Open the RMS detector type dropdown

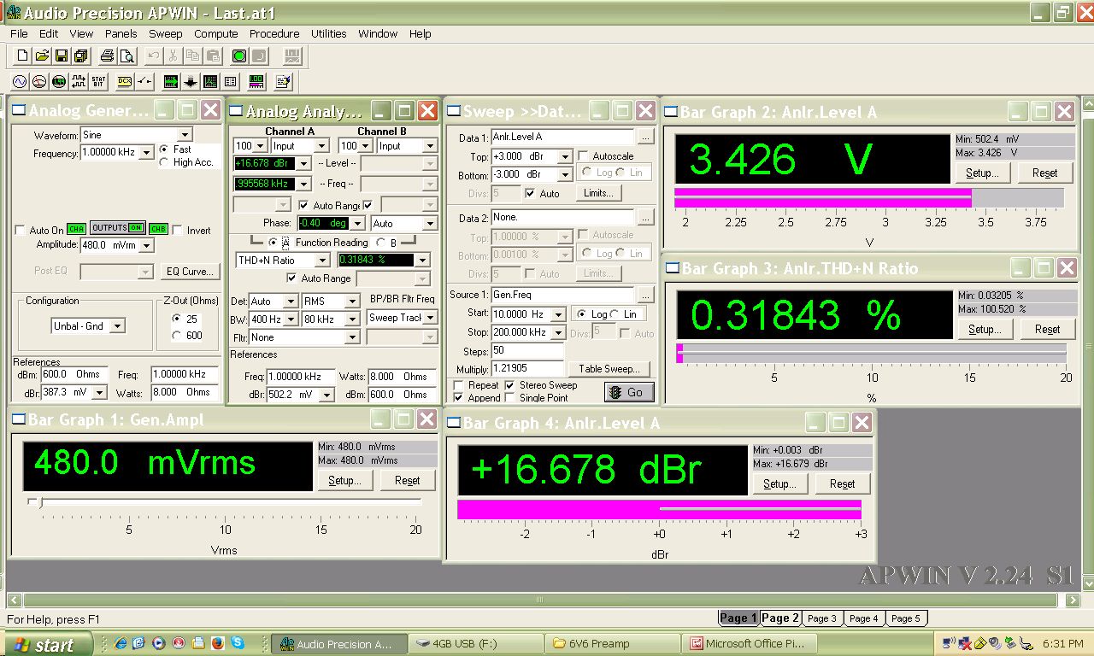point(352,302)
